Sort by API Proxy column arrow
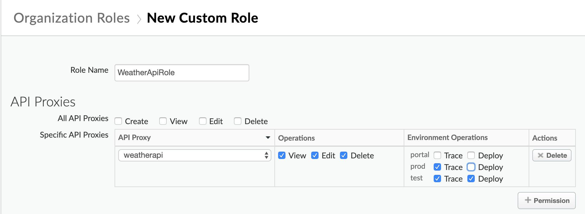585x214 pixels. tap(268, 138)
